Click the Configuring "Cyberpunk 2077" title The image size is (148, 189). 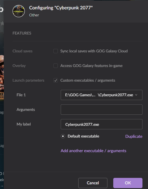point(61,8)
